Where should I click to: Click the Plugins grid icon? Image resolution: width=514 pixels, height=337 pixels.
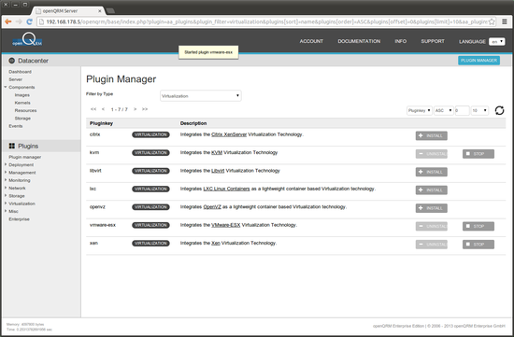click(12, 146)
